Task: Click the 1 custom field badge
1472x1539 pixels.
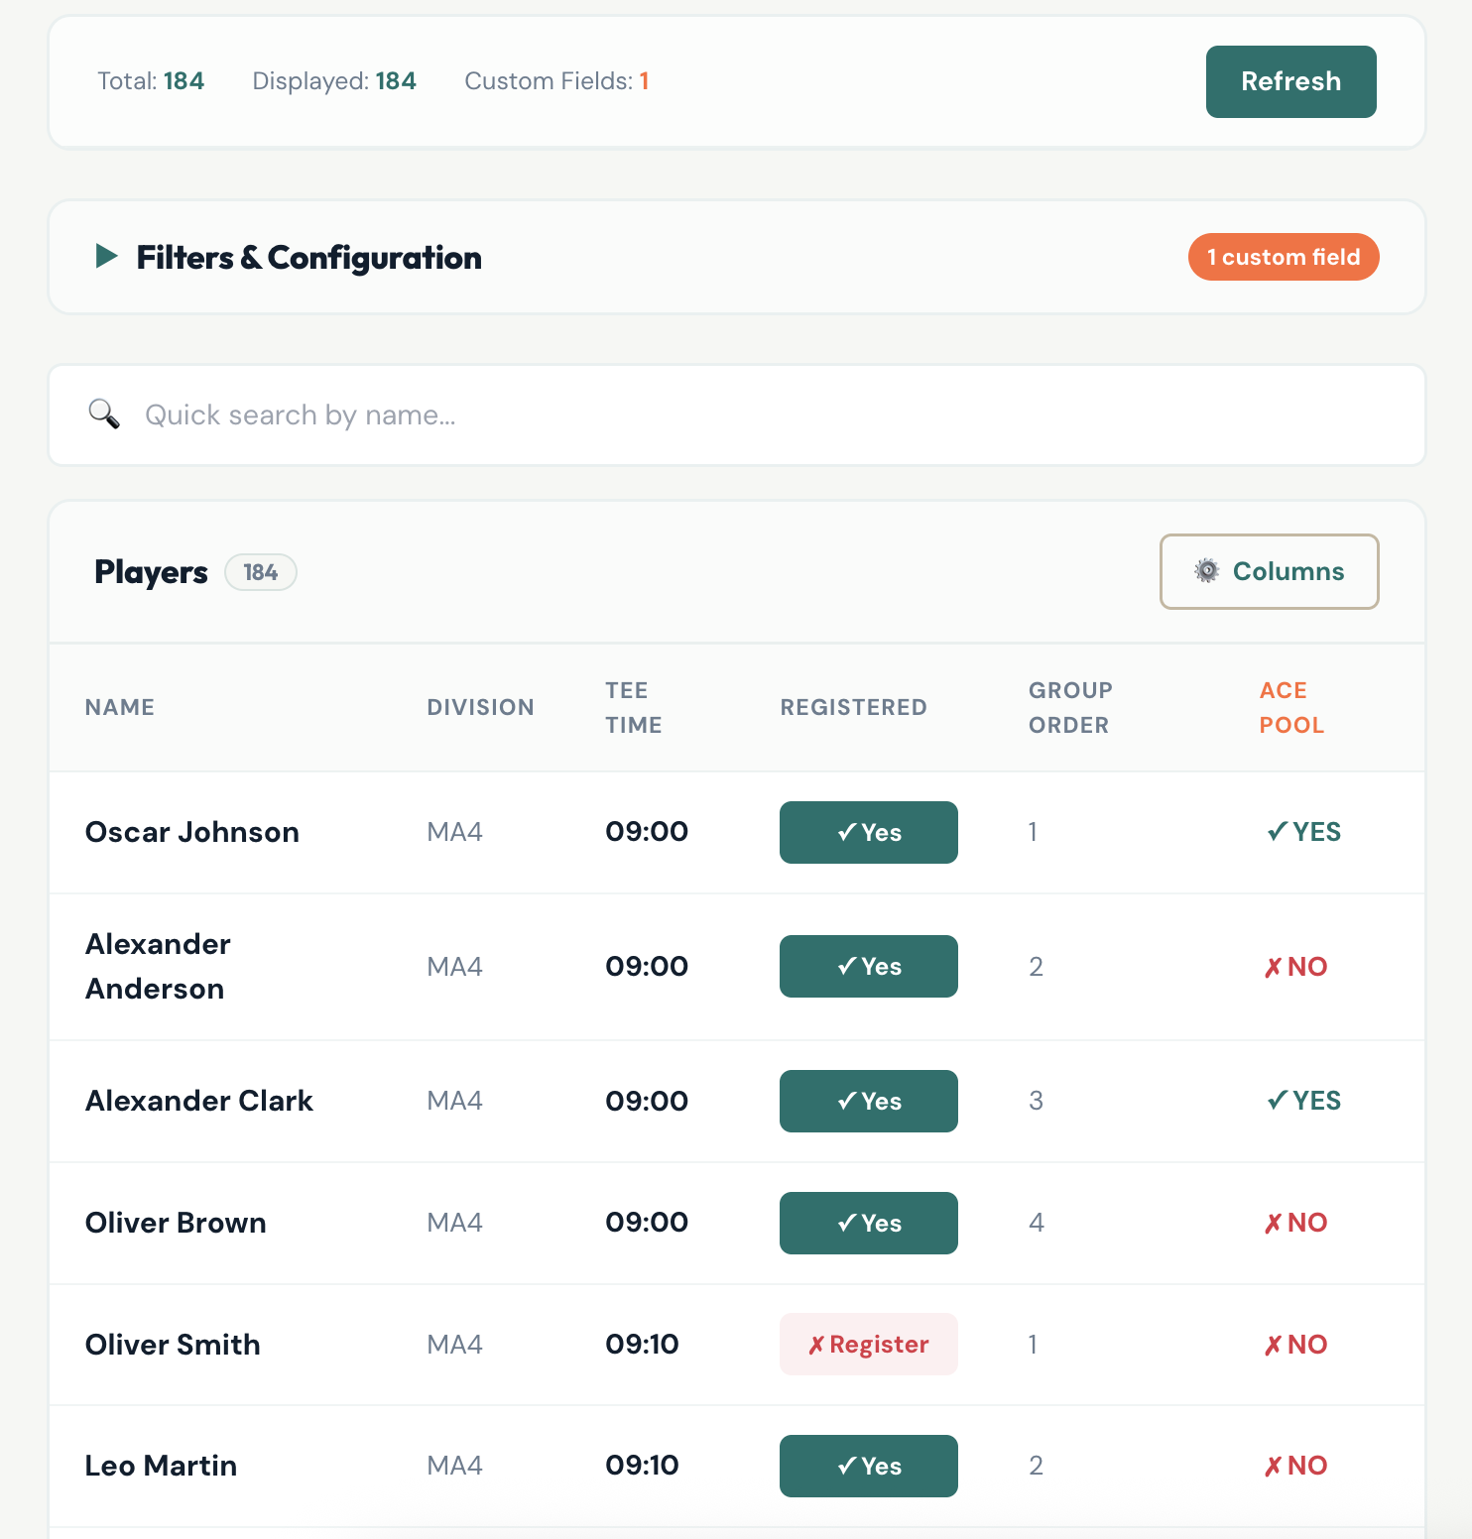Action: 1283,257
